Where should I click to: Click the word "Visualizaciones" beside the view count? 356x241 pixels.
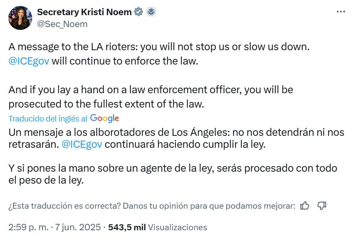coord(177,227)
